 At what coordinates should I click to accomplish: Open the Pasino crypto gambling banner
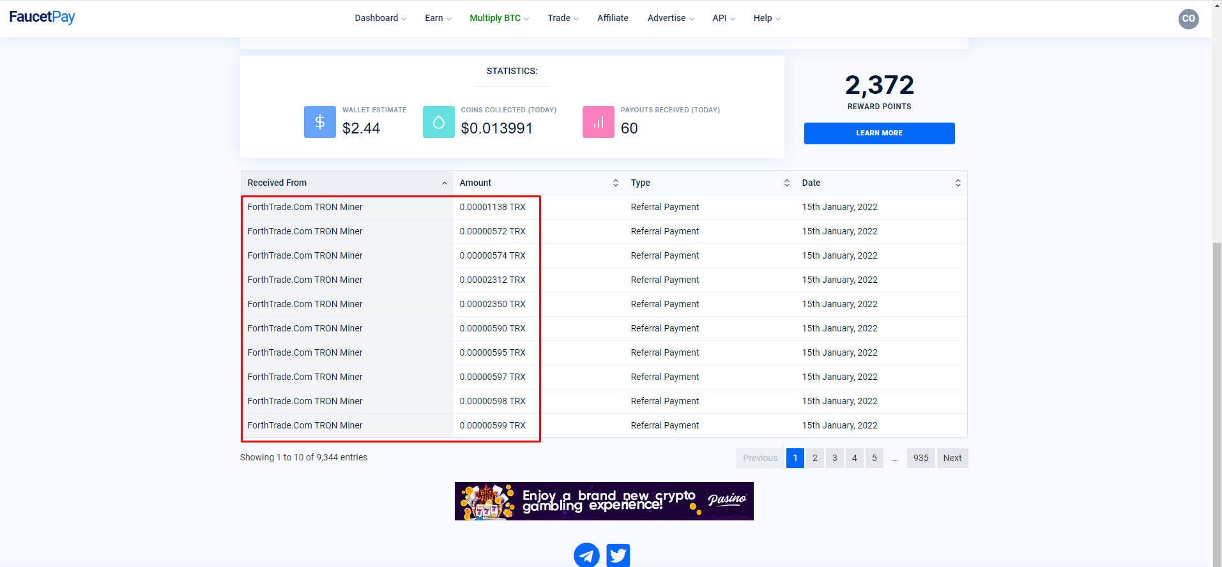(x=604, y=501)
